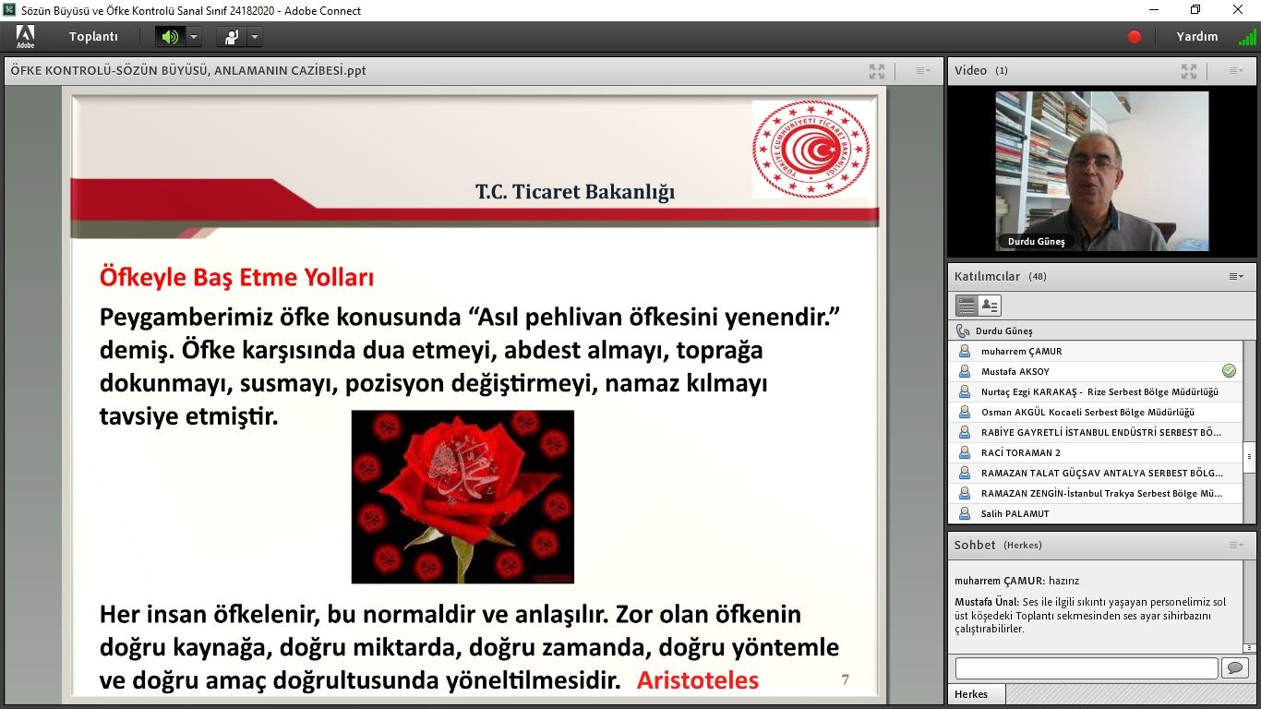Open the Toplantı menu
Screen dimensions: 1261x709
(93, 37)
